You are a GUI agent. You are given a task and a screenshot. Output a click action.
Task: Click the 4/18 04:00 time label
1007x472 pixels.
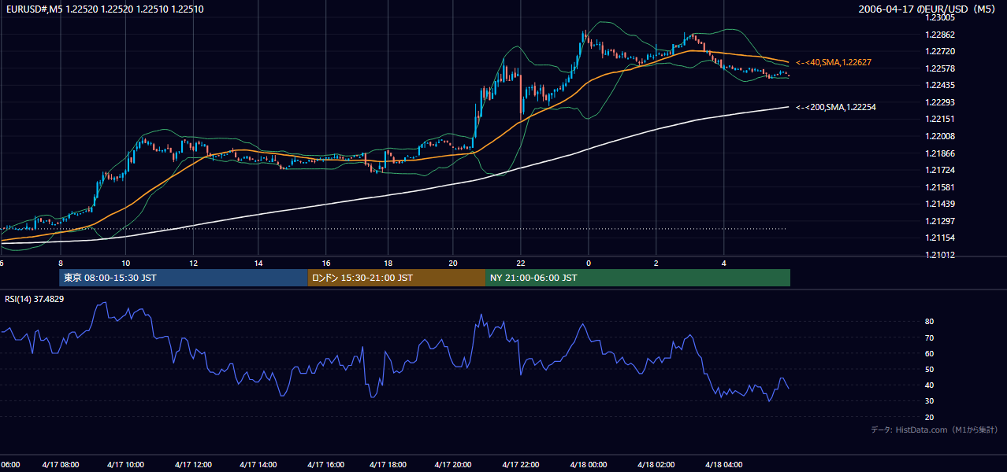723,465
